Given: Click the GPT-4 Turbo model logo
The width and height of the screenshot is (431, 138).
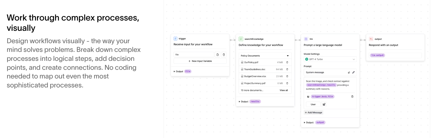Looking at the screenshot, I should click(x=307, y=59).
